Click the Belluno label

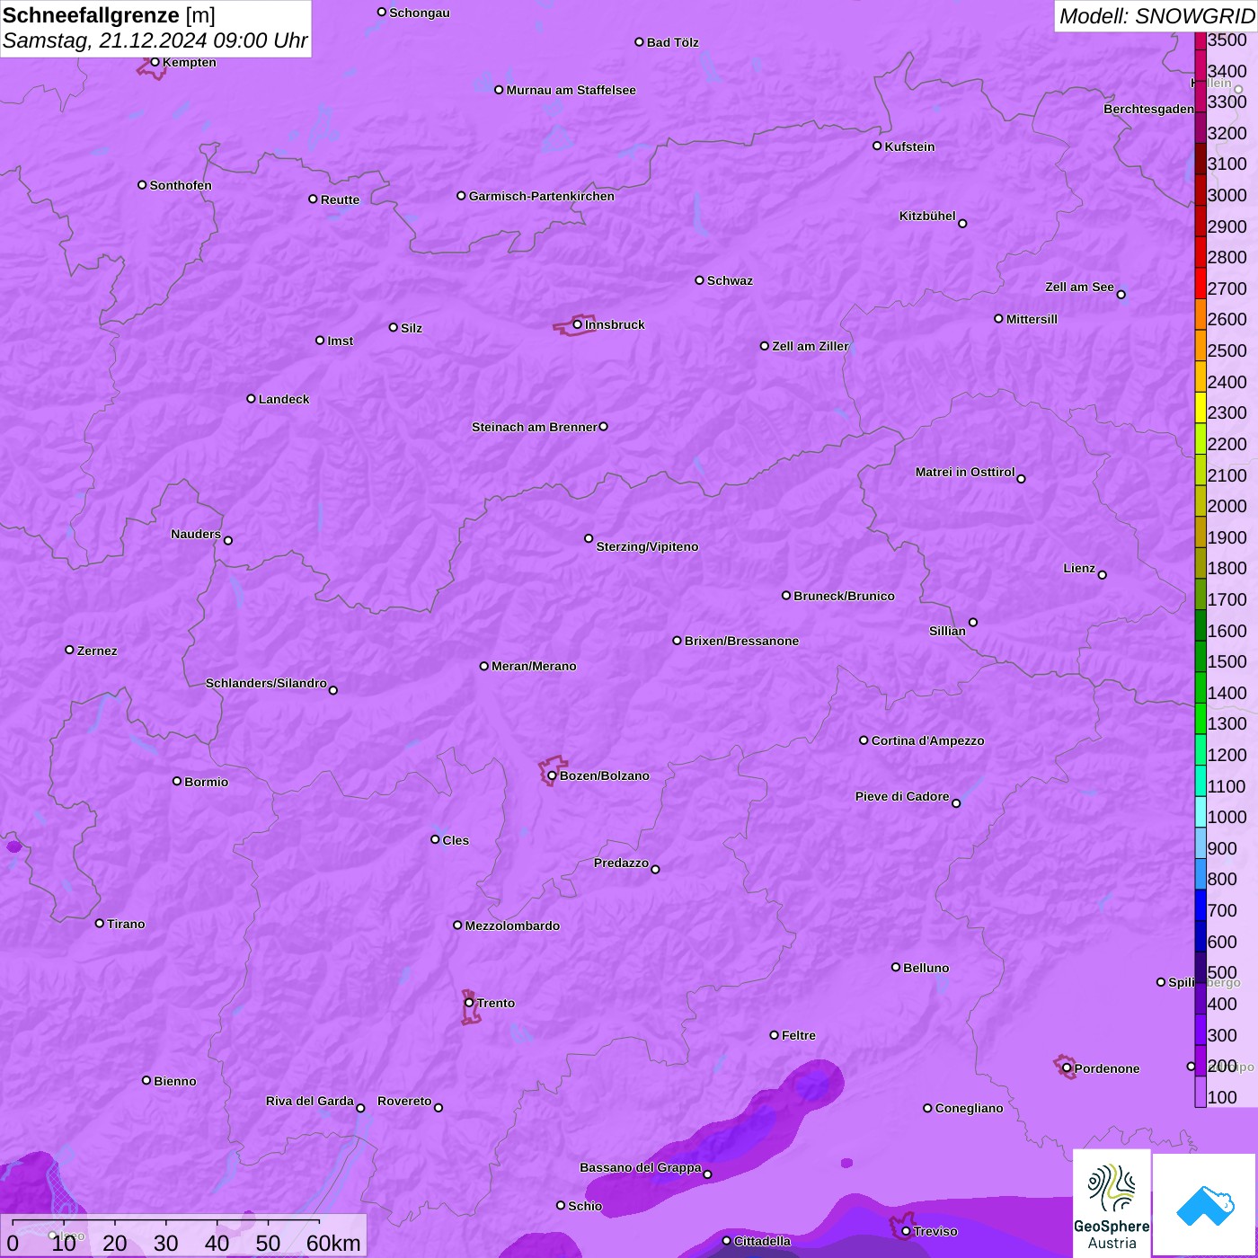point(926,968)
